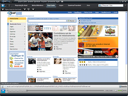128x96 pixels.
Task: Expand the Diversão sidebar submenu
Action: click(x=25, y=36)
